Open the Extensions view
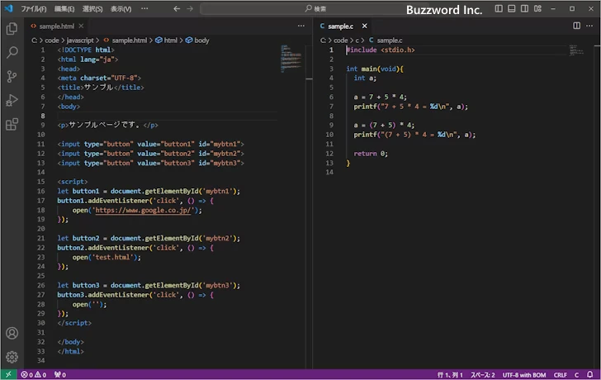 12,125
